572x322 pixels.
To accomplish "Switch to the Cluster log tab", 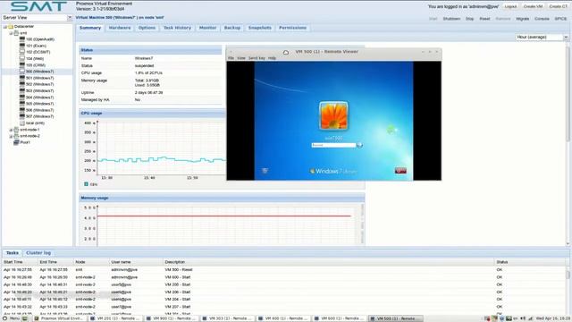I will coord(38,252).
